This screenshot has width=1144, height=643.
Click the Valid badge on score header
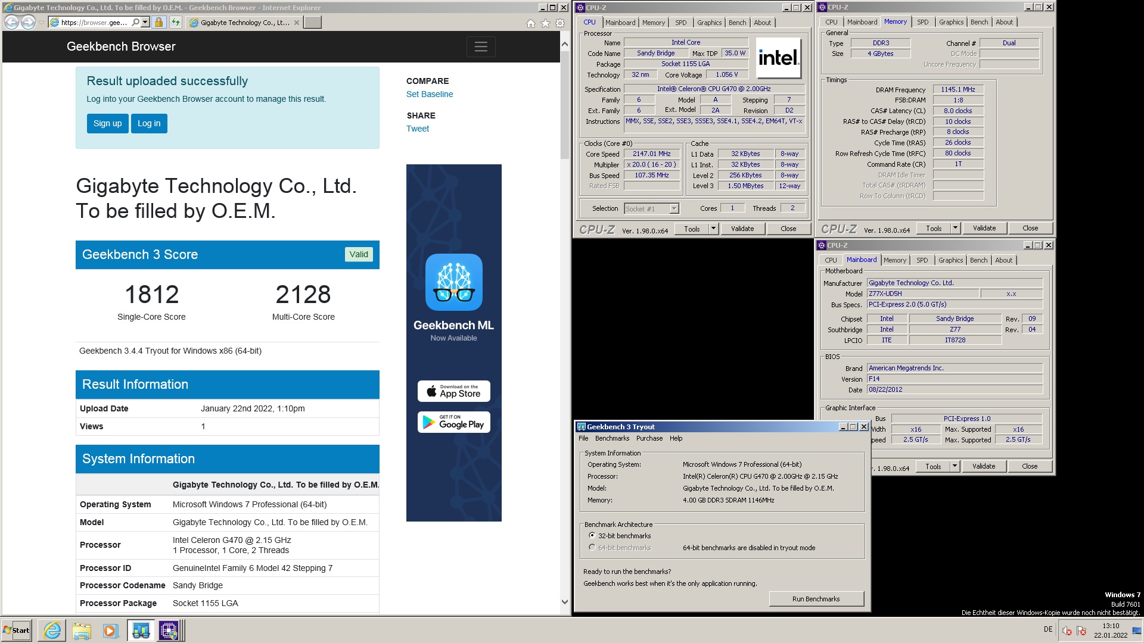(359, 254)
